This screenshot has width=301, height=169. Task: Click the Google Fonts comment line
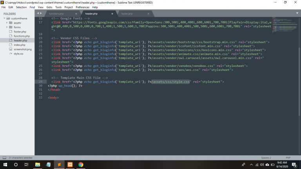pyautogui.click(x=70, y=18)
